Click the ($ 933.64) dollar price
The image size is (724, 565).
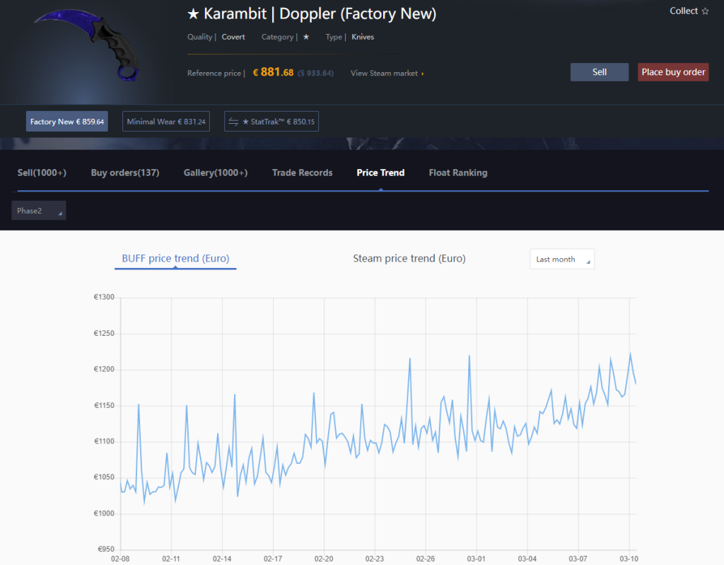316,73
